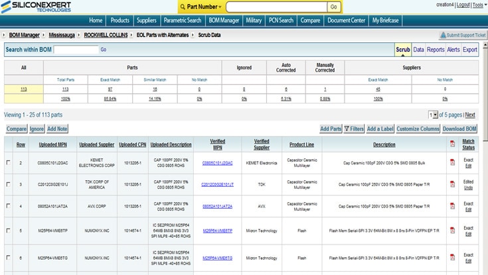Tick checkbox for row 5 M25P64-VME6TP
Image resolution: width=488 pixels, height=275 pixels.
(x=9, y=230)
